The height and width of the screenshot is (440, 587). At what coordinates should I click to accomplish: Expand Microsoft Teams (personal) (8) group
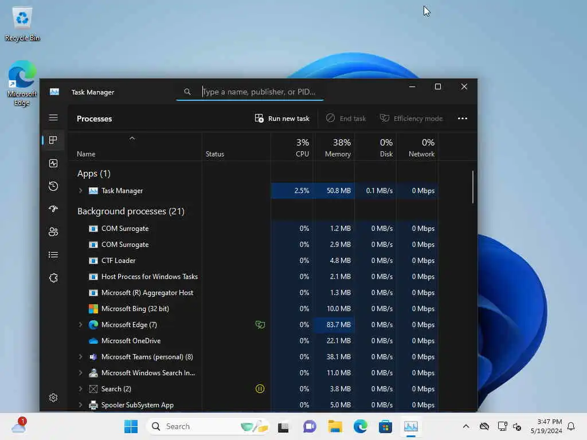click(80, 357)
